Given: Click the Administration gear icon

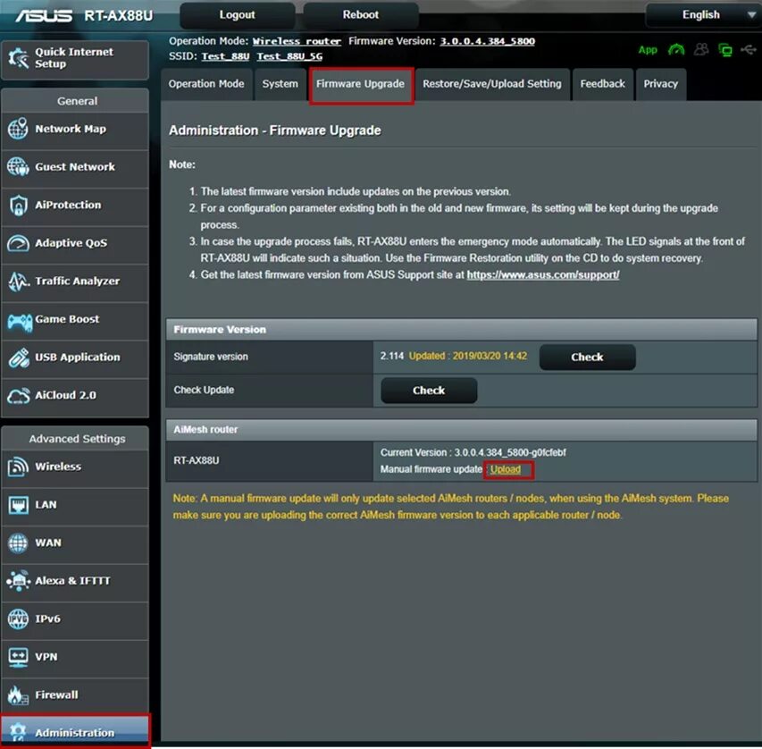Looking at the screenshot, I should [x=18, y=732].
